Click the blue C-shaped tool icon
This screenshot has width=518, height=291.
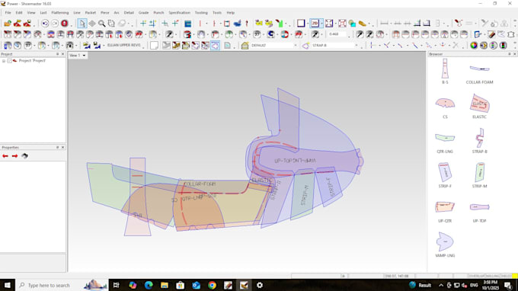[x=271, y=34]
